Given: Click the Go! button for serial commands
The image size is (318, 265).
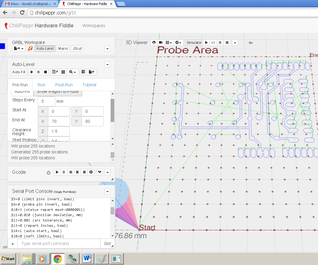Looking at the screenshot, I should pos(107,244).
